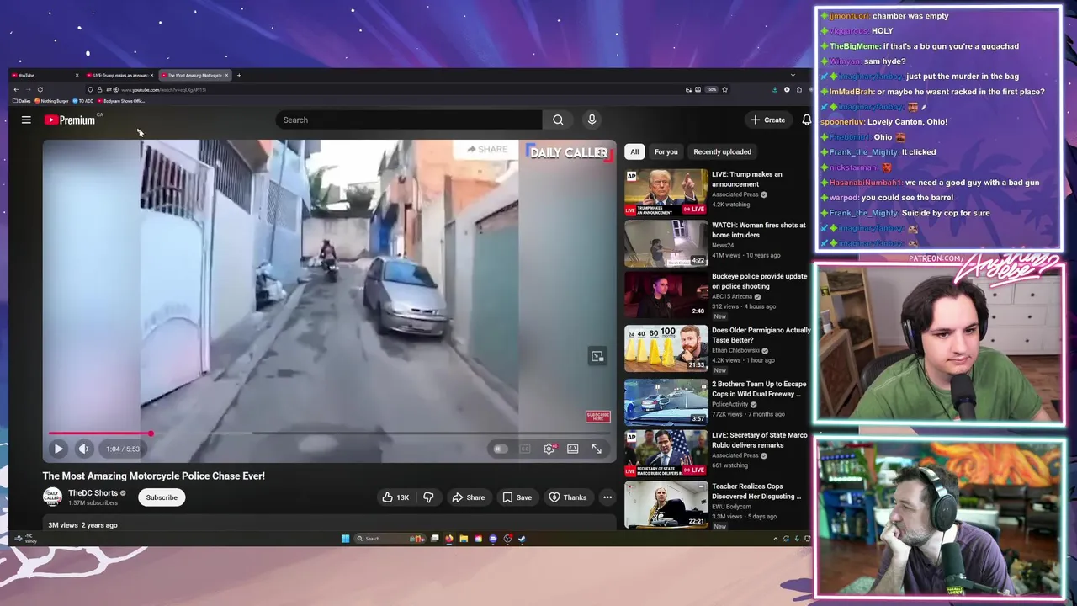Open TheDC Shorts channel name

click(x=93, y=493)
